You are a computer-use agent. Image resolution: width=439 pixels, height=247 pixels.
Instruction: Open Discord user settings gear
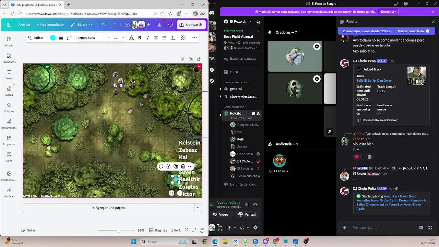click(x=255, y=227)
